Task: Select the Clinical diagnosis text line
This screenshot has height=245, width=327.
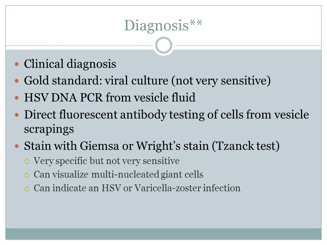Action: coord(70,64)
